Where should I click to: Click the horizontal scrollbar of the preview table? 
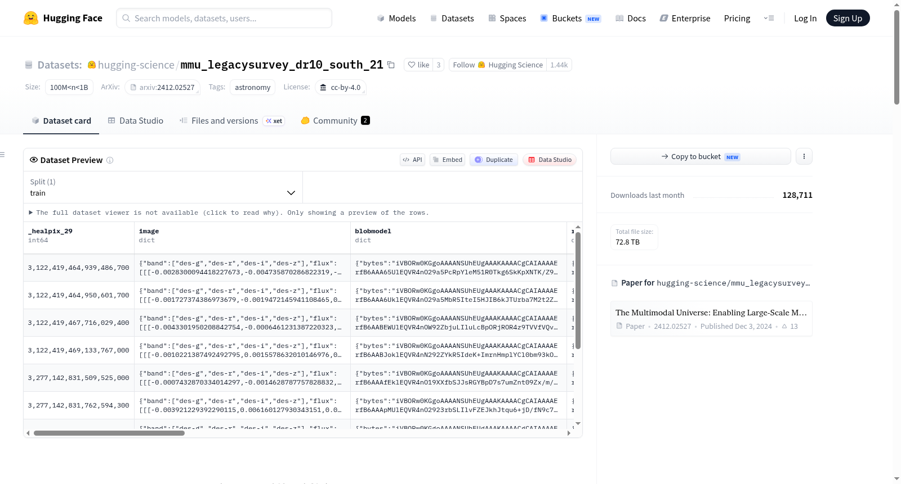click(109, 433)
